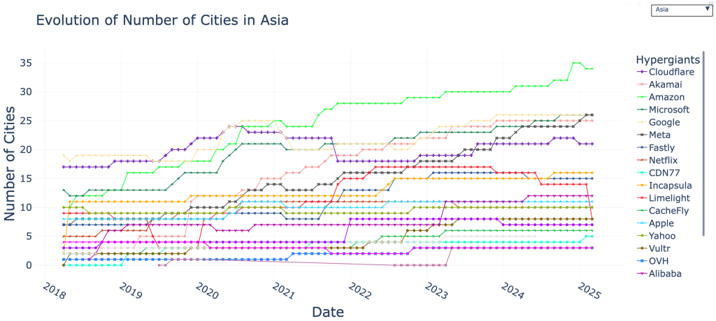Image resolution: width=716 pixels, height=321 pixels.
Task: Click the OVH legend line marker icon
Action: (x=641, y=261)
